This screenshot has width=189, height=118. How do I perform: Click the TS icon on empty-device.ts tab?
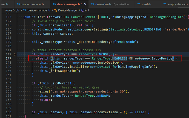tap(165, 4)
